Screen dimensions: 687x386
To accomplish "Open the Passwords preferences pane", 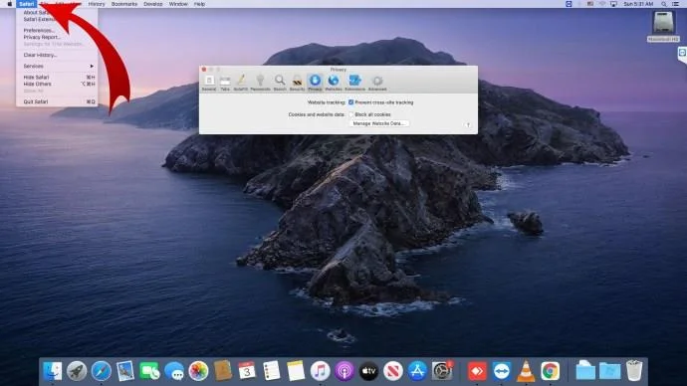I will [x=260, y=83].
